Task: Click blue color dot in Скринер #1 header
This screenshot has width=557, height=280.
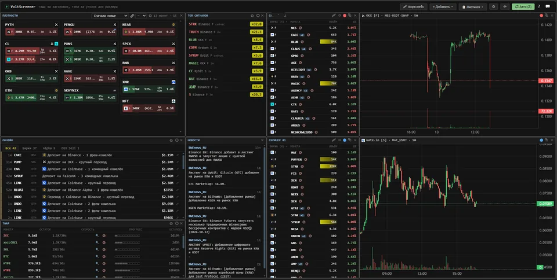Action: (x=345, y=141)
